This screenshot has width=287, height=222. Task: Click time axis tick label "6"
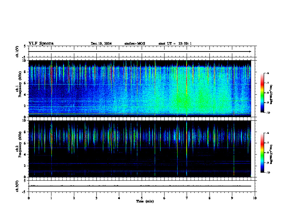(x=165, y=198)
